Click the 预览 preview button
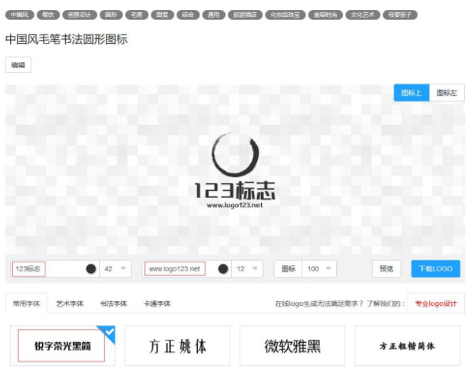Screen dimensions: 472x375 pyautogui.click(x=387, y=269)
